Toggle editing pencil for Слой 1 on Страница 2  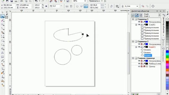click(x=144, y=47)
